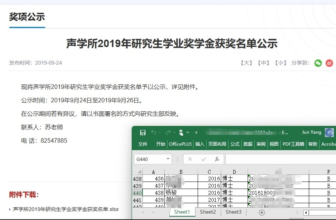
Task: Click the Redo arrow in Excel
Action: 168,133
